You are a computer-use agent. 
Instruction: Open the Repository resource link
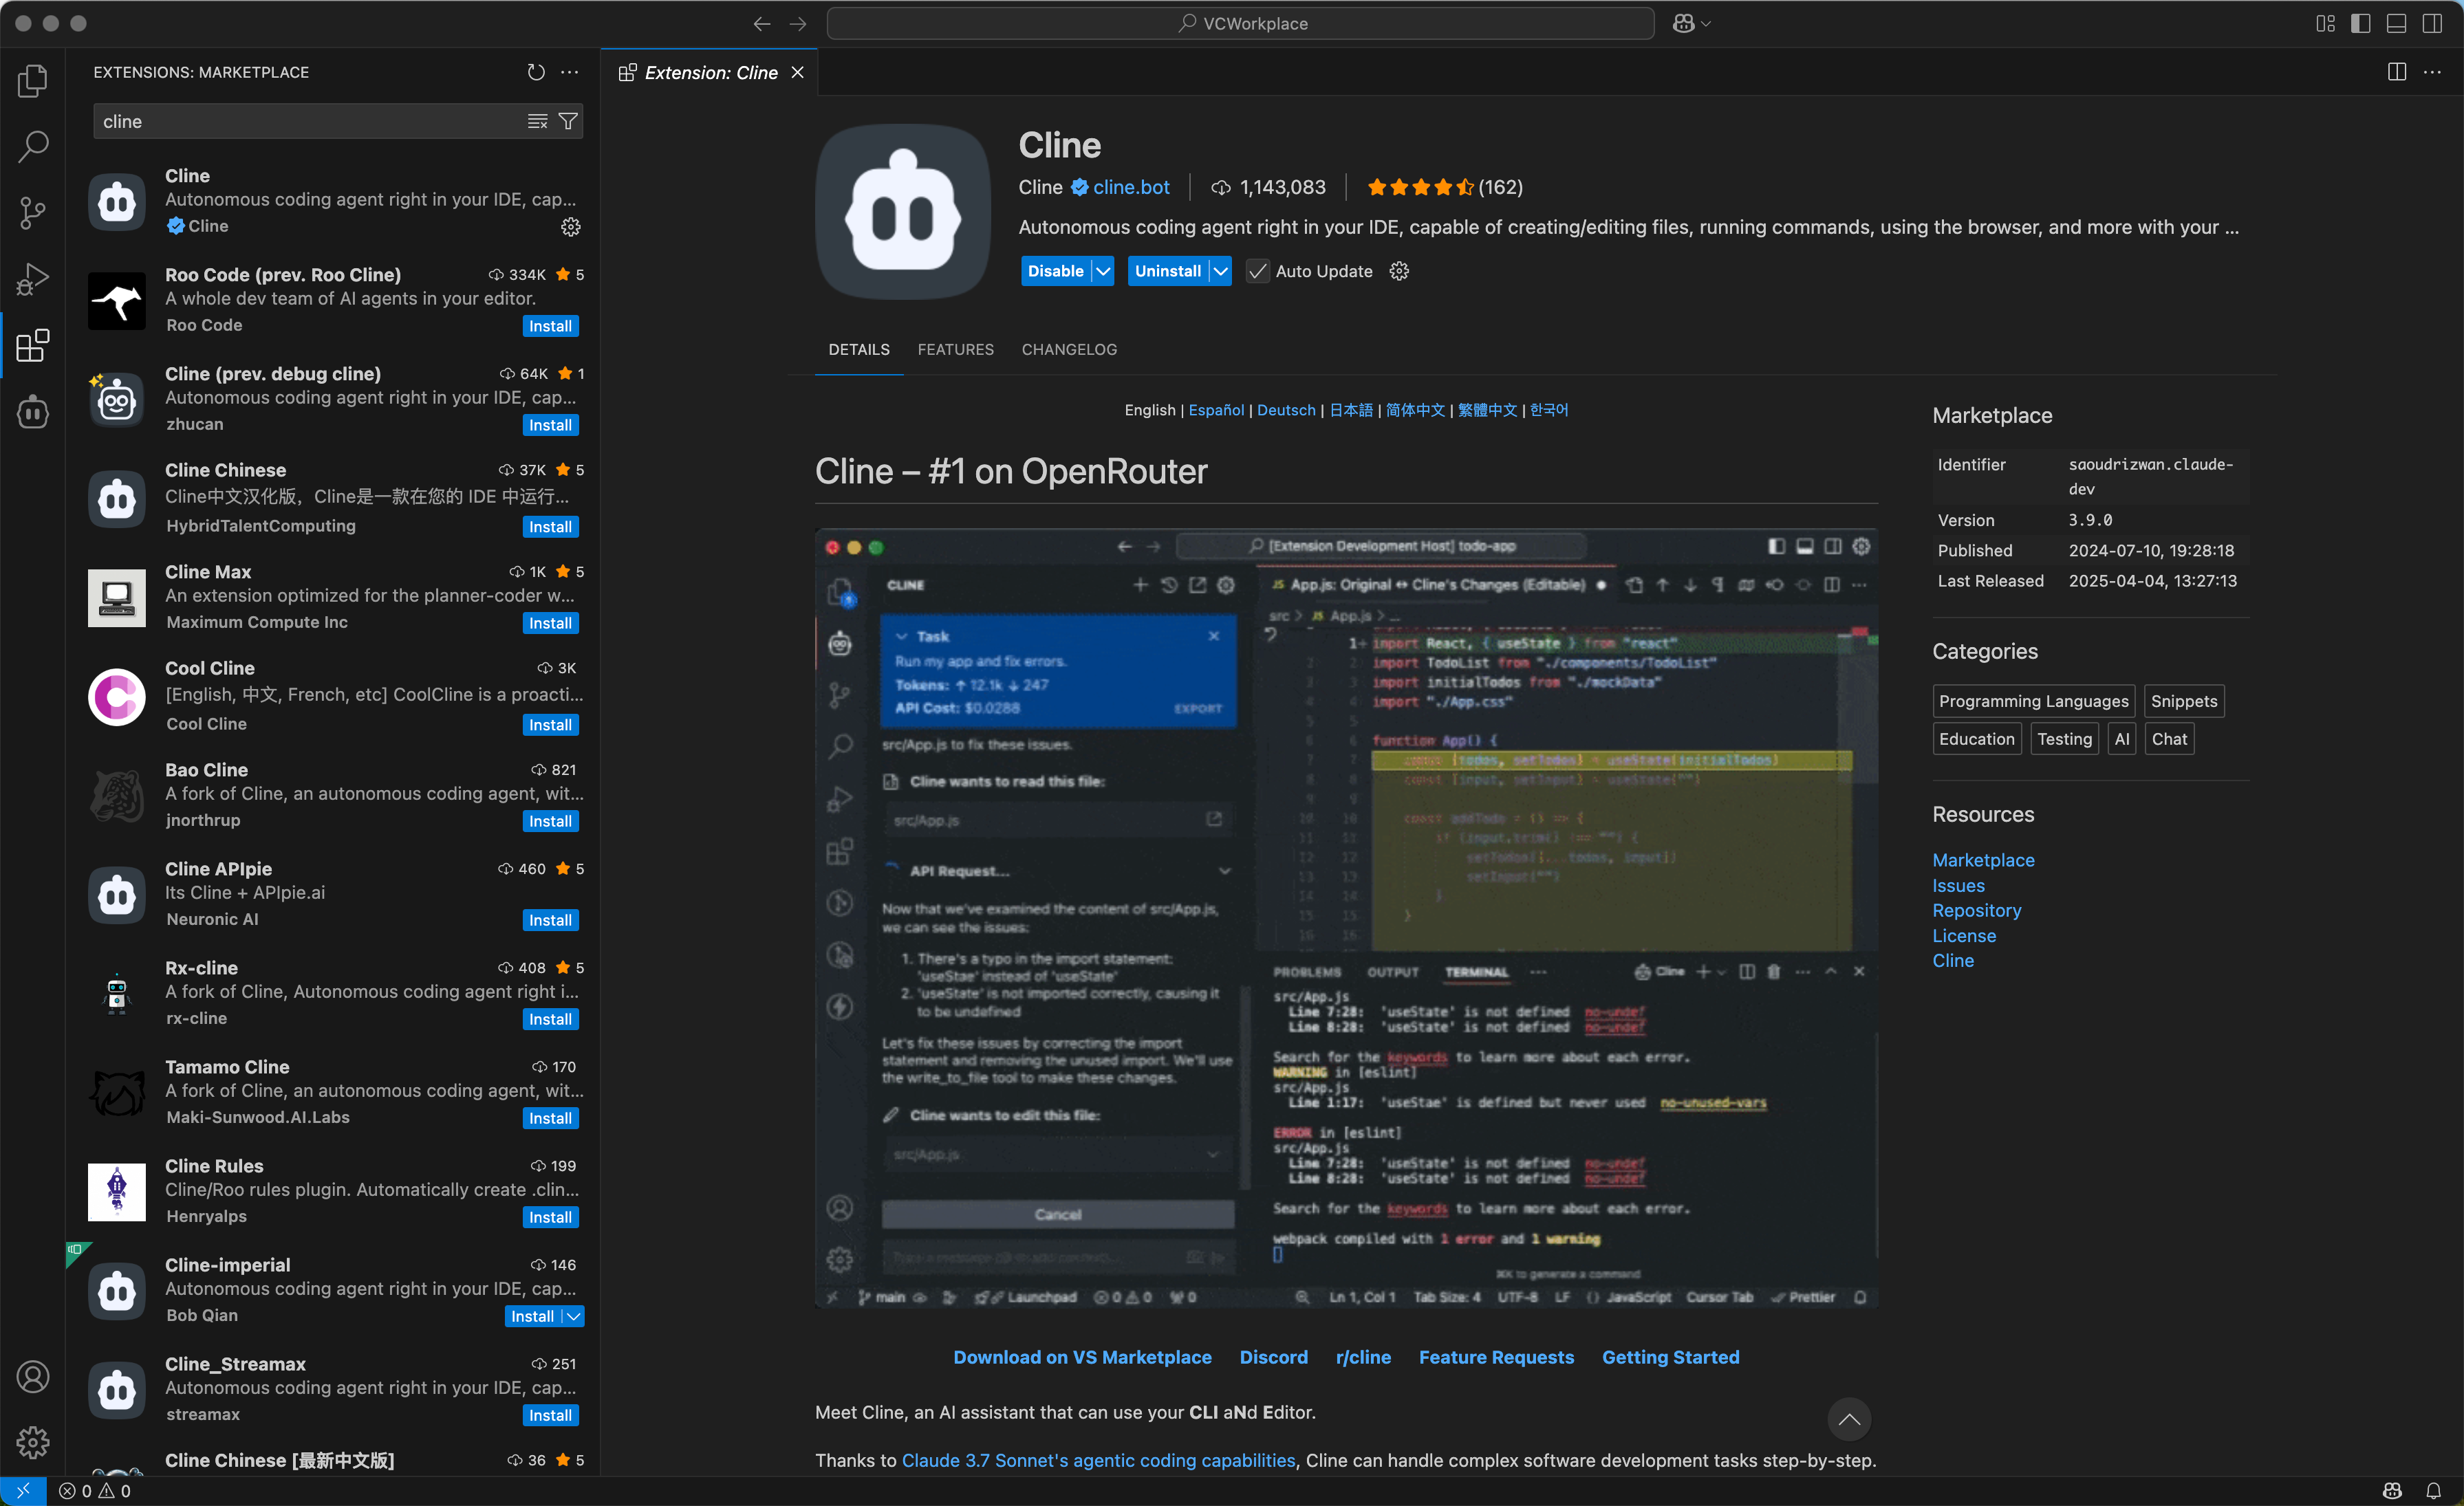coord(1976,910)
